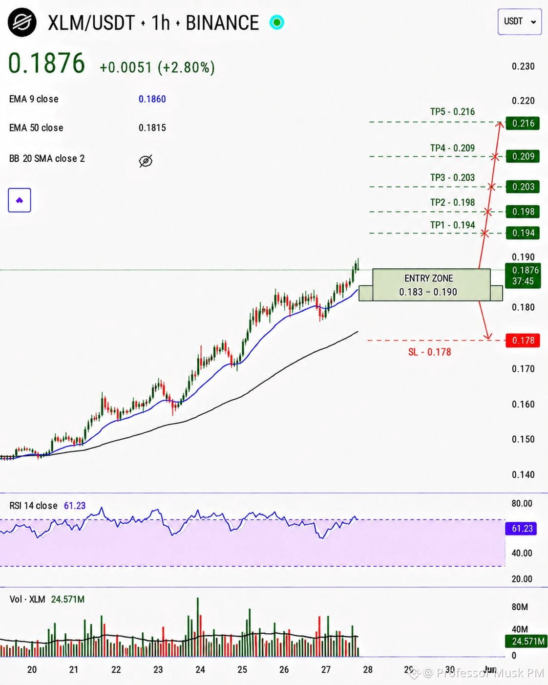Click the TP1 0.194 price label

click(x=523, y=233)
